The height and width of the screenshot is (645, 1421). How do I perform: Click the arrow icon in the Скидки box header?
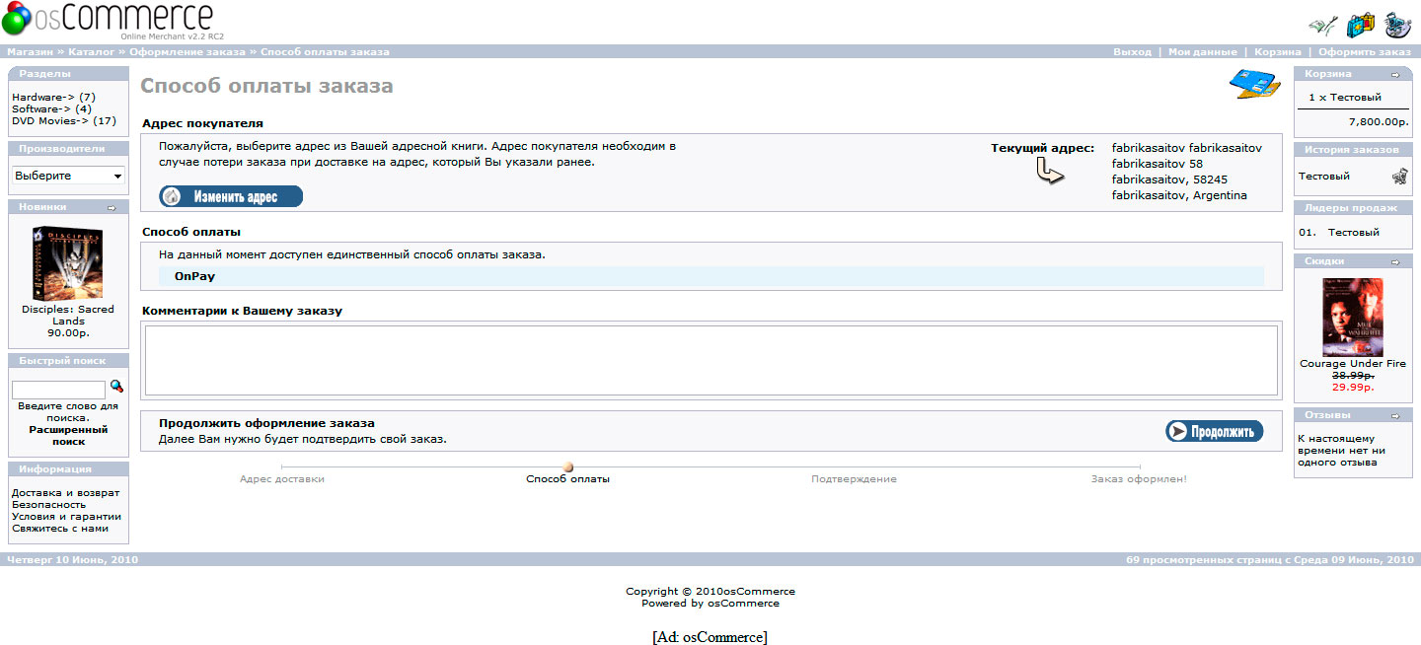tap(1395, 261)
